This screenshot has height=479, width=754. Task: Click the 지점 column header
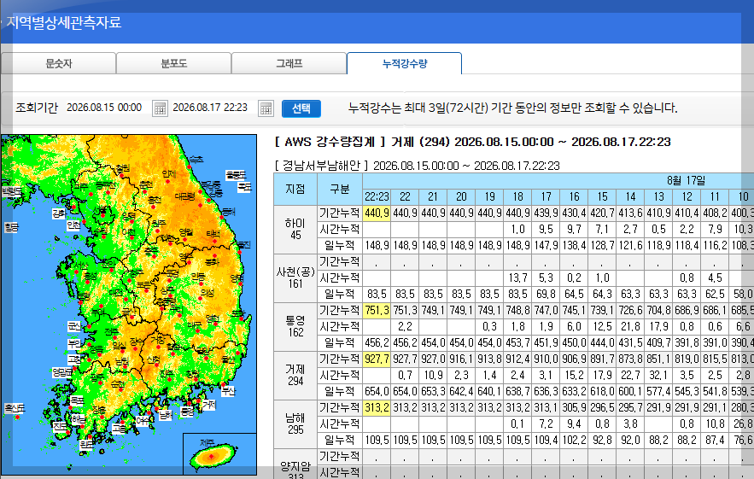pos(295,189)
